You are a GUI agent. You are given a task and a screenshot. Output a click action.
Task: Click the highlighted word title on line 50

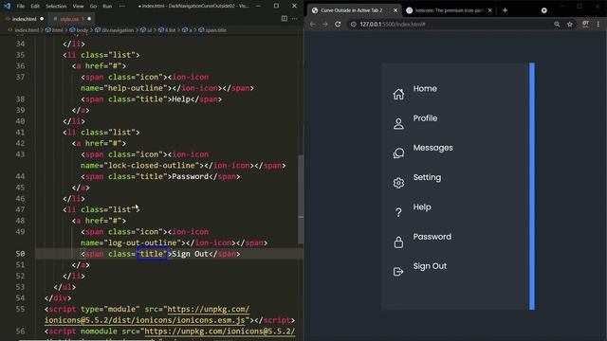[152, 254]
